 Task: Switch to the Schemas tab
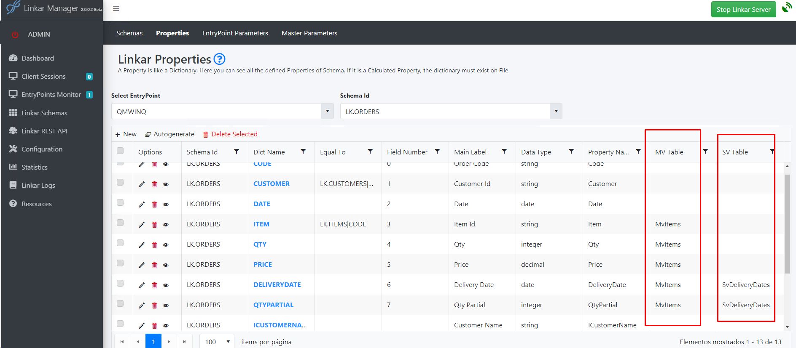click(129, 33)
